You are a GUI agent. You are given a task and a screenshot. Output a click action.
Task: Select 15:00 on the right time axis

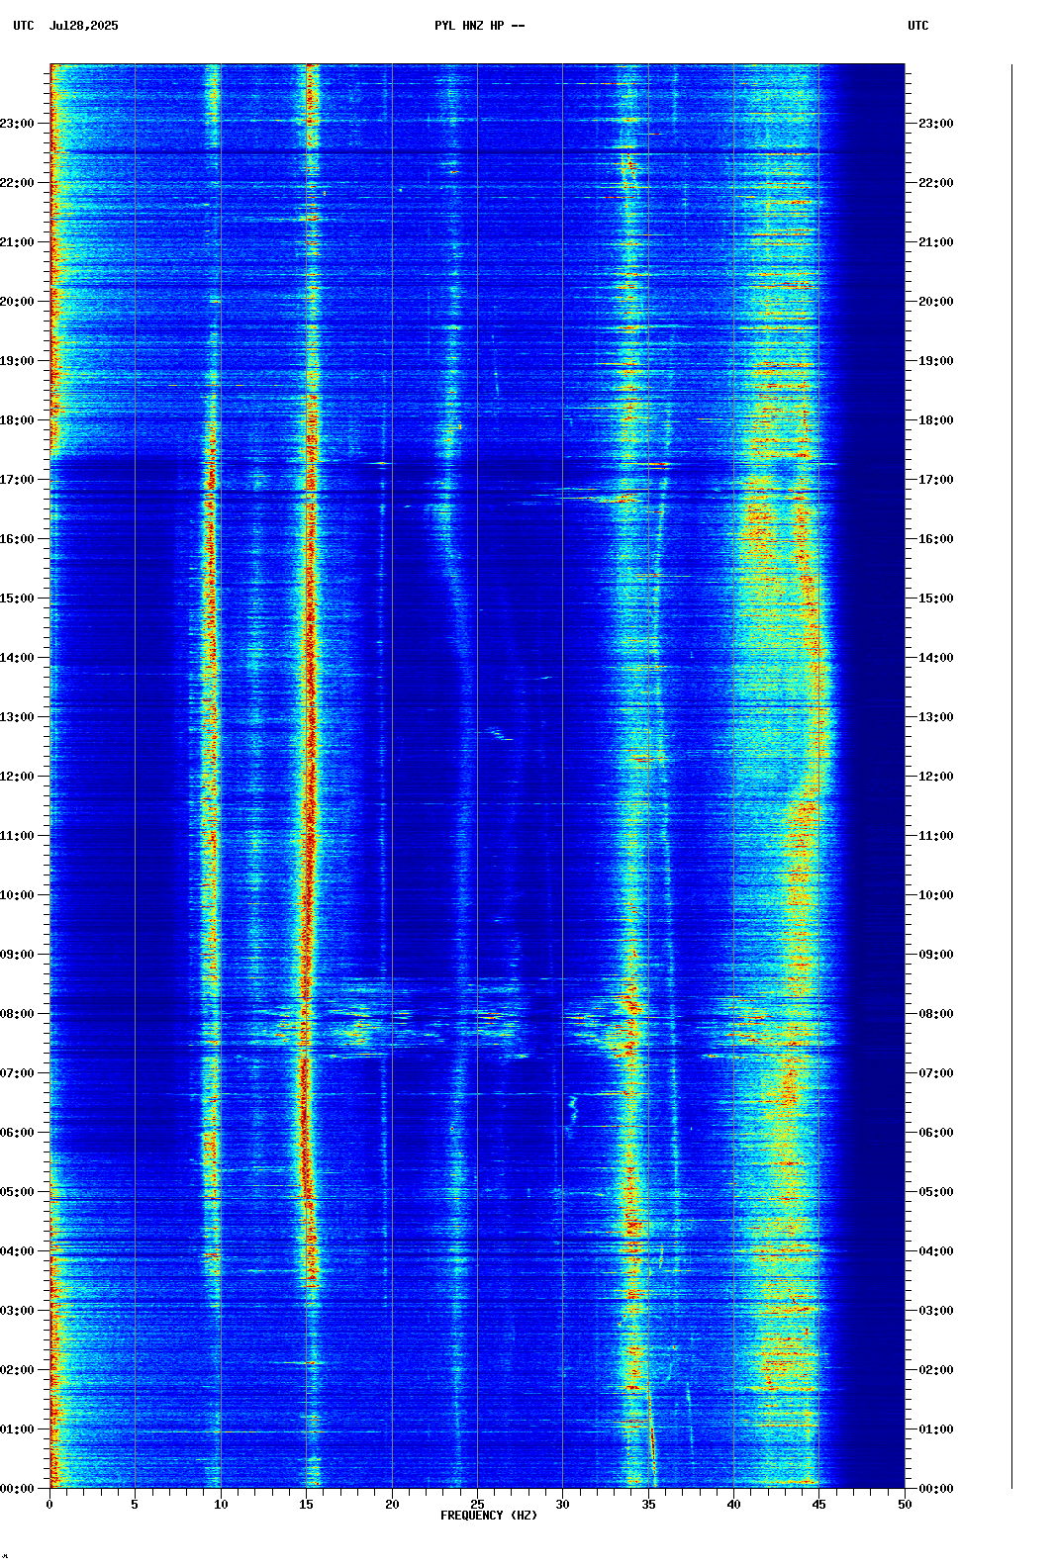click(935, 599)
